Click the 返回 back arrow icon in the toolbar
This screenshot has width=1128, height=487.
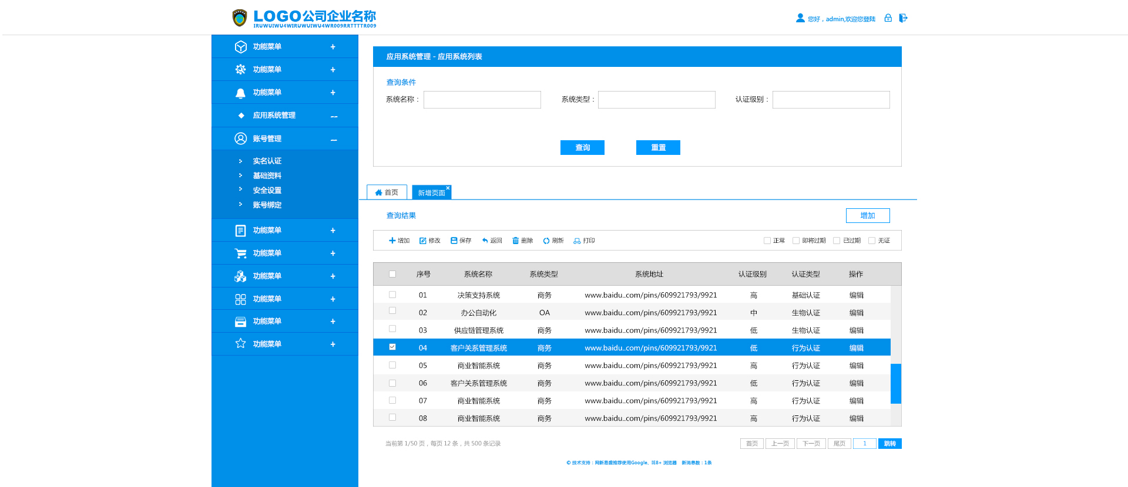485,241
